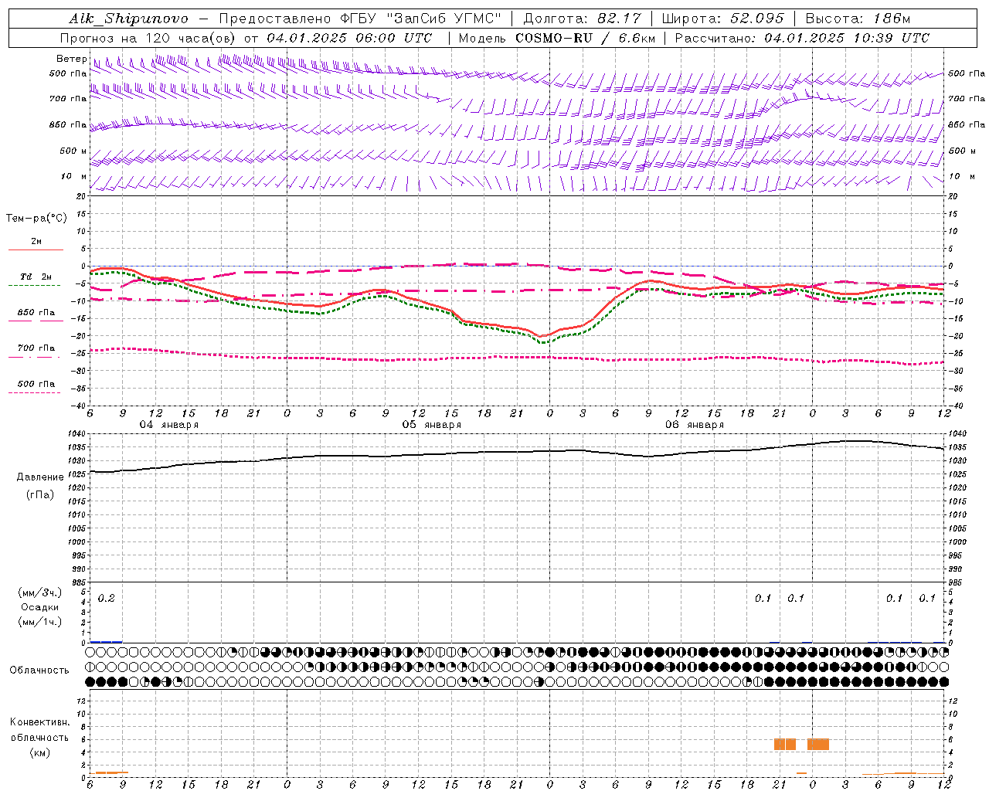The image size is (989, 791).
Task: Click the Модель COSMO-RU / 6.6км label
Action: (x=557, y=38)
